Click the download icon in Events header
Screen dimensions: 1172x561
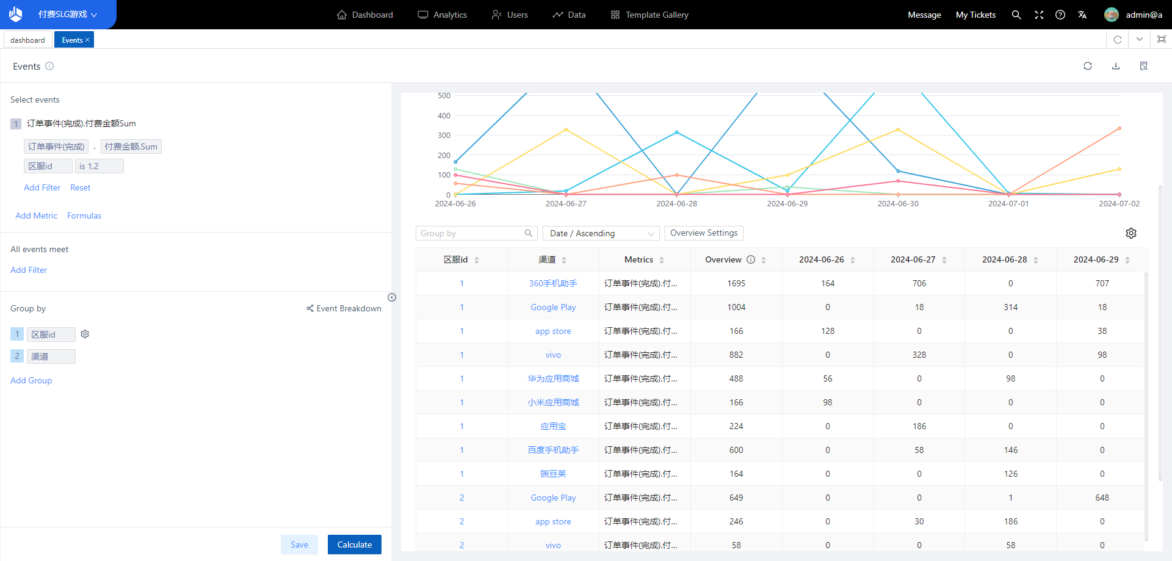click(1115, 66)
